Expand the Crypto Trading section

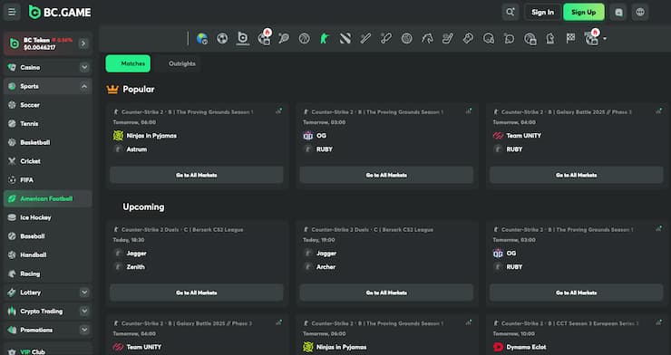(x=84, y=312)
